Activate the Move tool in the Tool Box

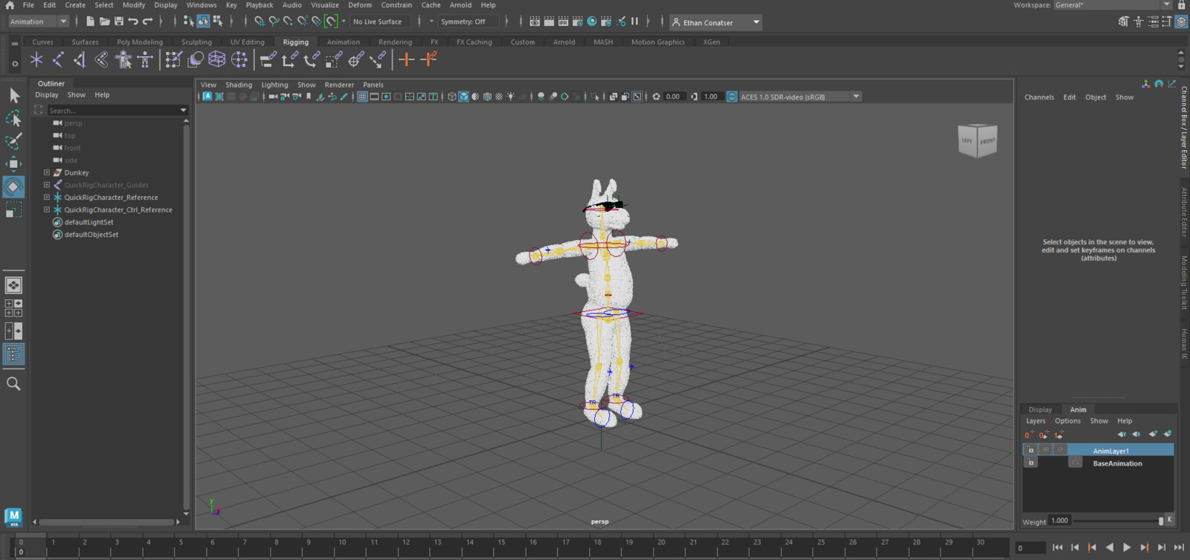tap(13, 164)
